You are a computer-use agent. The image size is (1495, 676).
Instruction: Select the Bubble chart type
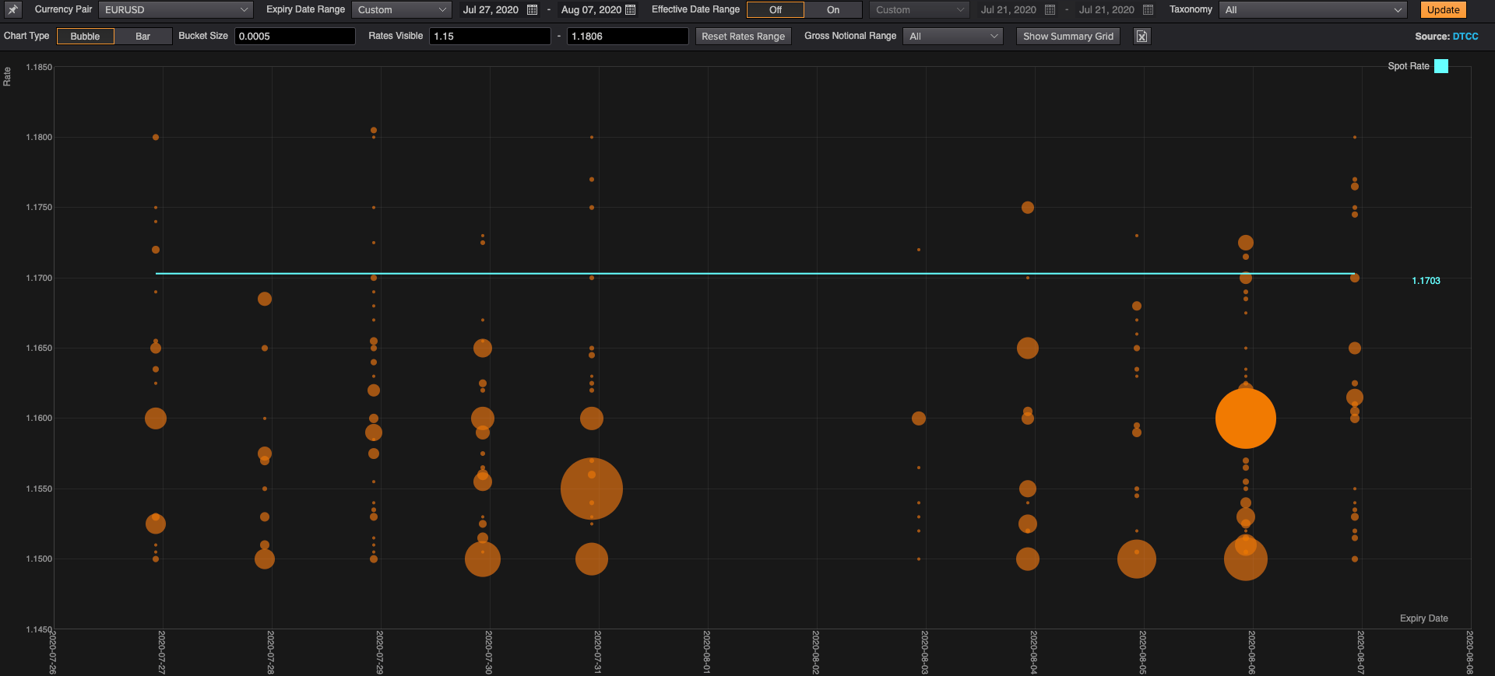(x=86, y=37)
